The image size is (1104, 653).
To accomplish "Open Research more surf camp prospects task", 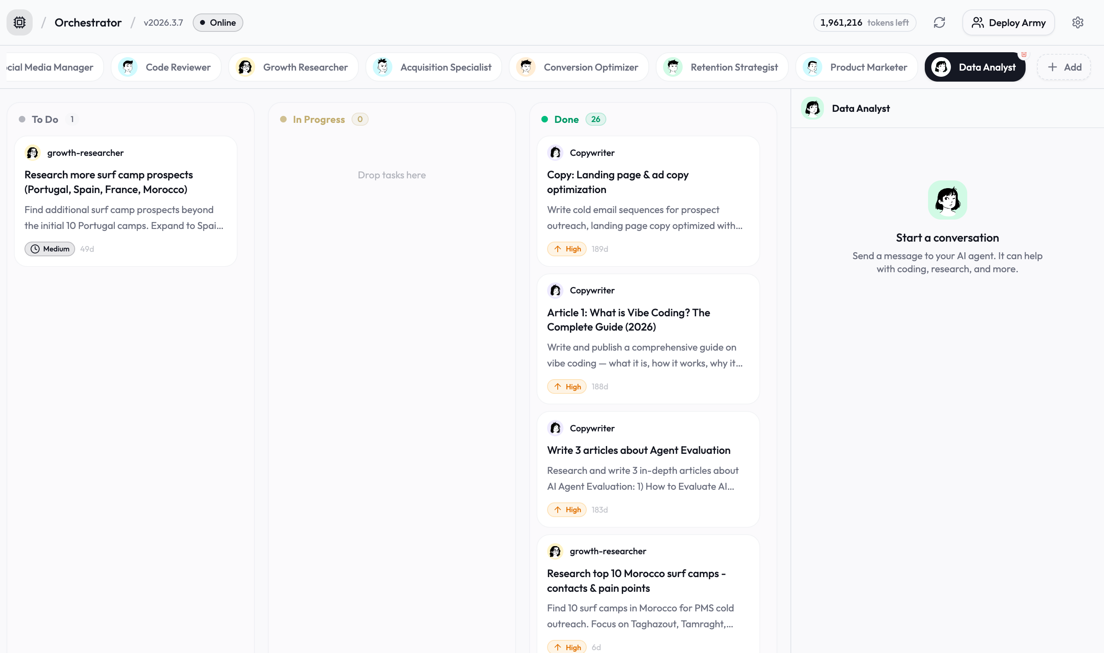I will click(126, 201).
